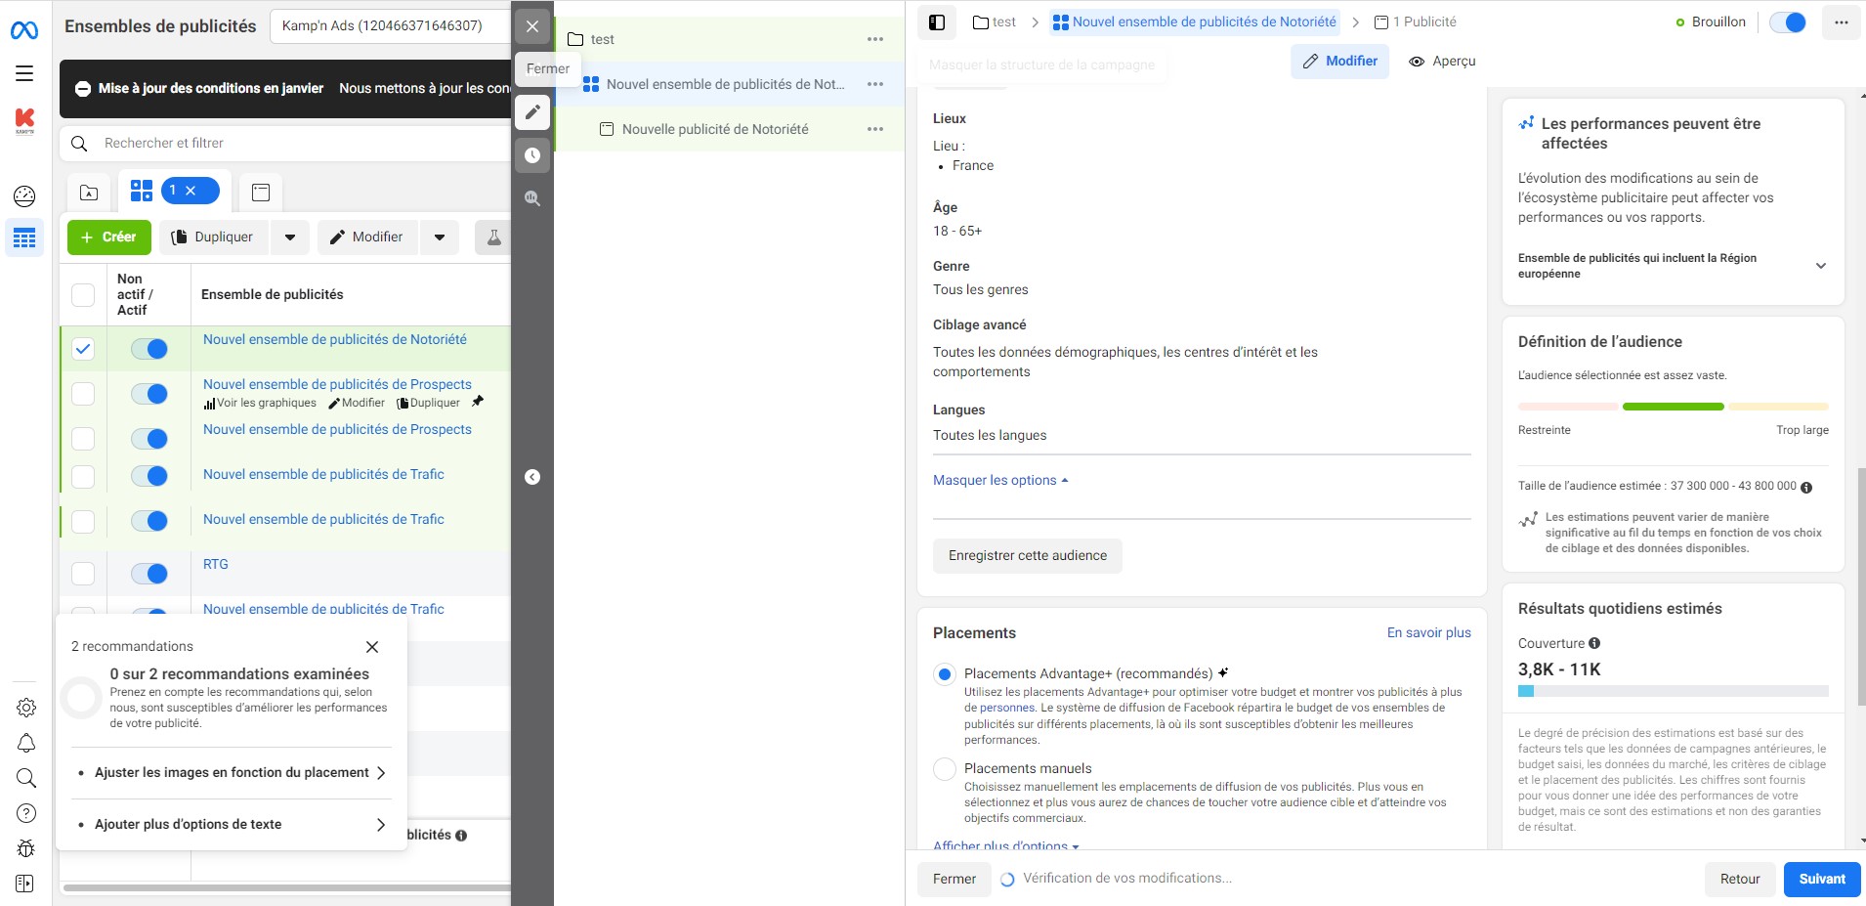Viewport: 1866px width, 906px height.
Task: Open settings gear in left sidebar
Action: pos(26,708)
